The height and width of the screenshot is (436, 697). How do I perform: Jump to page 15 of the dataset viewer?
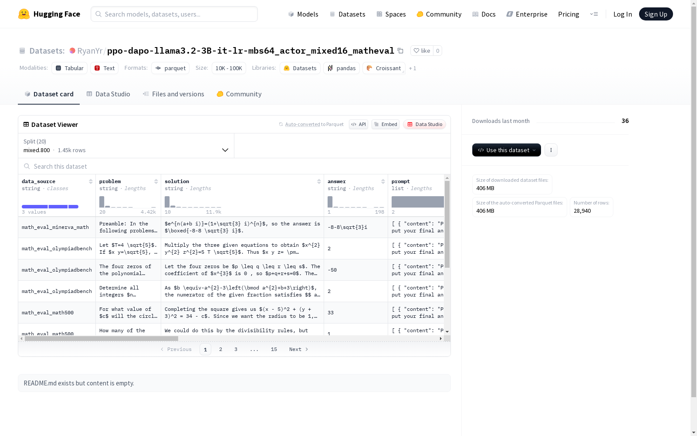(x=274, y=349)
